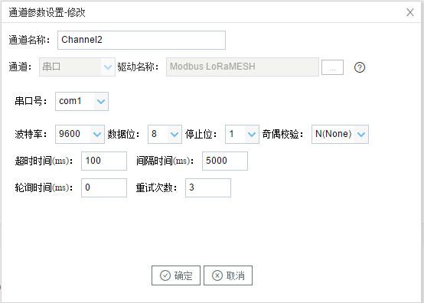424x303 pixels.
Task: Click the dialog title 通道参数设置-修改
Action: [47, 12]
